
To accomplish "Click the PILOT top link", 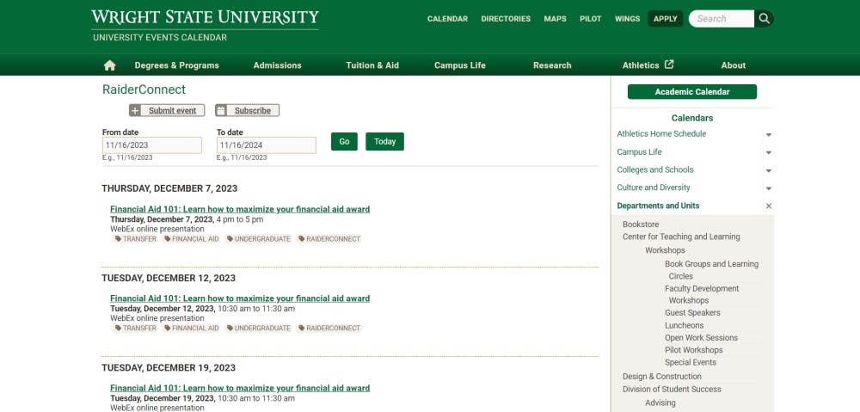I will [590, 19].
